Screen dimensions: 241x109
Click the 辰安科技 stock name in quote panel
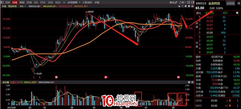(x=214, y=3)
